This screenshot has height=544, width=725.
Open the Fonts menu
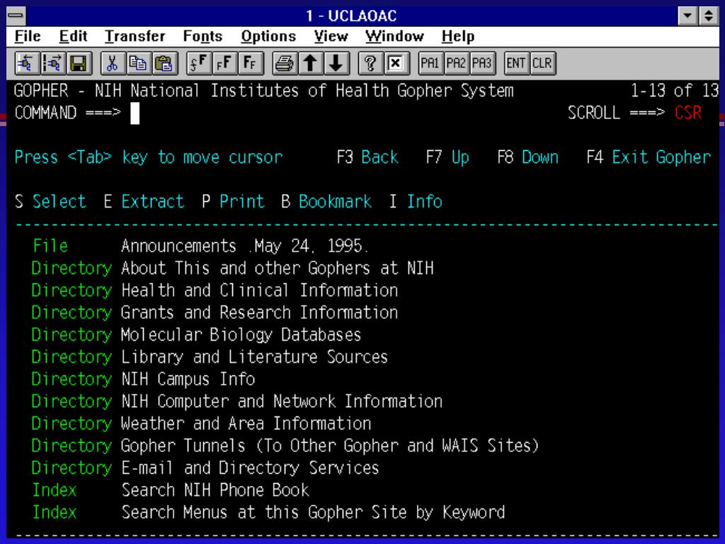(x=202, y=36)
